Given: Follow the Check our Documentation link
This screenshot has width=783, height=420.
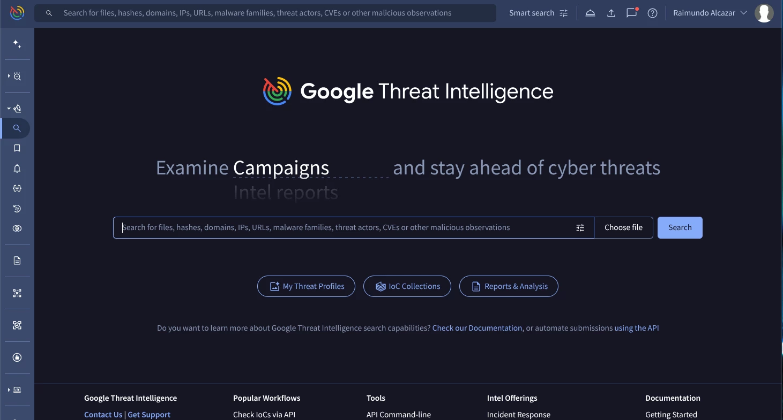Looking at the screenshot, I should click(477, 328).
